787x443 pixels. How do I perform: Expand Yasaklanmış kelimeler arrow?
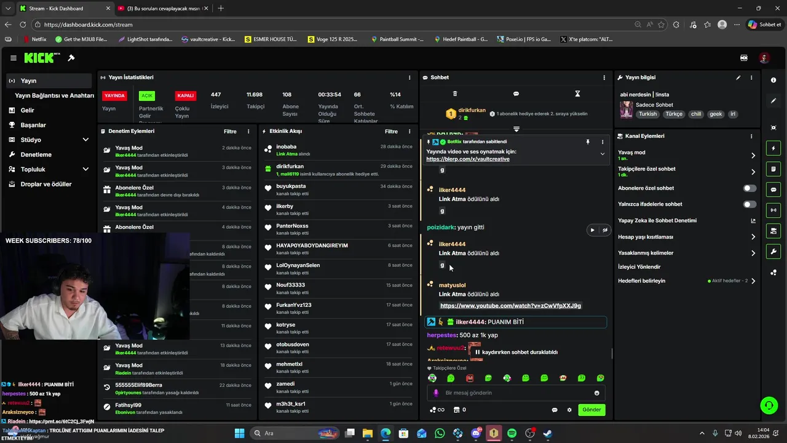pyautogui.click(x=753, y=253)
